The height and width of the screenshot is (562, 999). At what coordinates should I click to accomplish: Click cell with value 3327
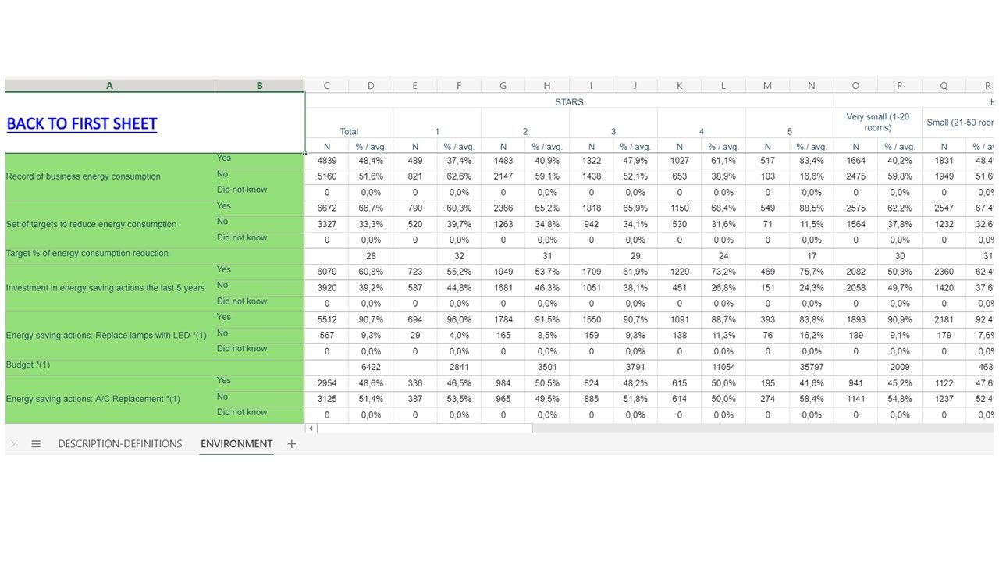click(327, 224)
